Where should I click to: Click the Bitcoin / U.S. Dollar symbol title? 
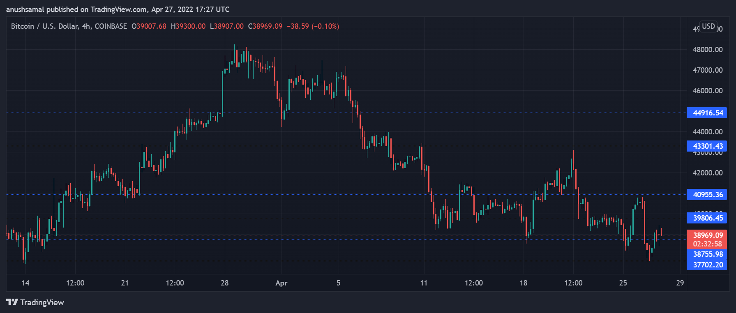point(44,26)
